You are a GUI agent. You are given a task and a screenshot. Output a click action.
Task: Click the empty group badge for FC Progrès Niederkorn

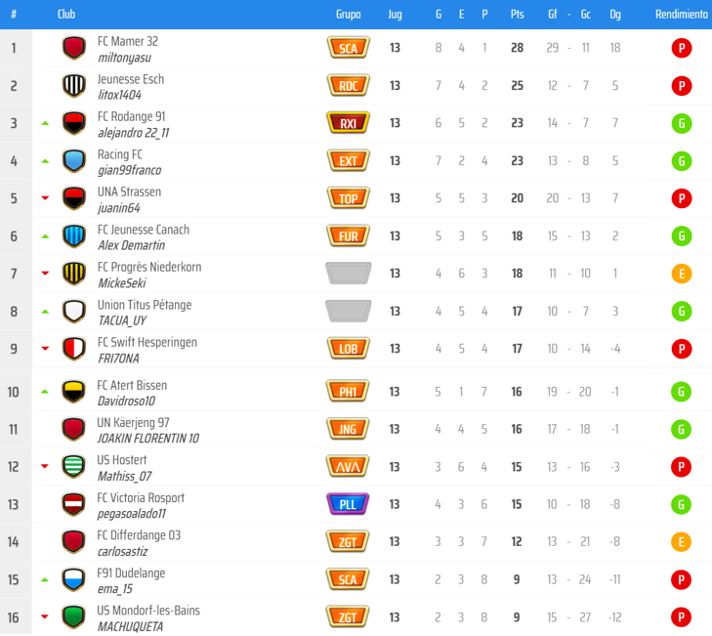click(348, 273)
